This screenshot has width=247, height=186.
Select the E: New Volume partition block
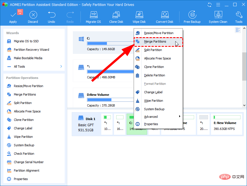coord(227,124)
